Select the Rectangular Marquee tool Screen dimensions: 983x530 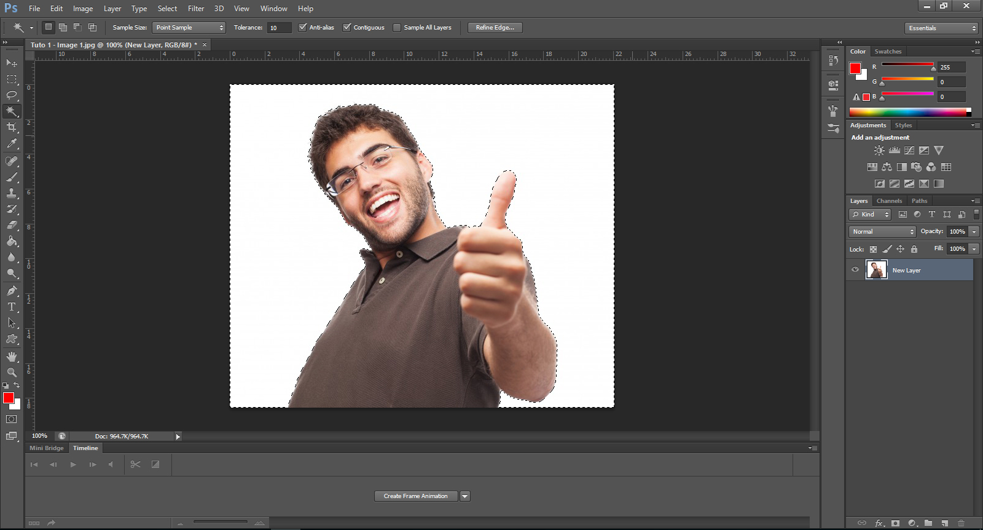[12, 79]
